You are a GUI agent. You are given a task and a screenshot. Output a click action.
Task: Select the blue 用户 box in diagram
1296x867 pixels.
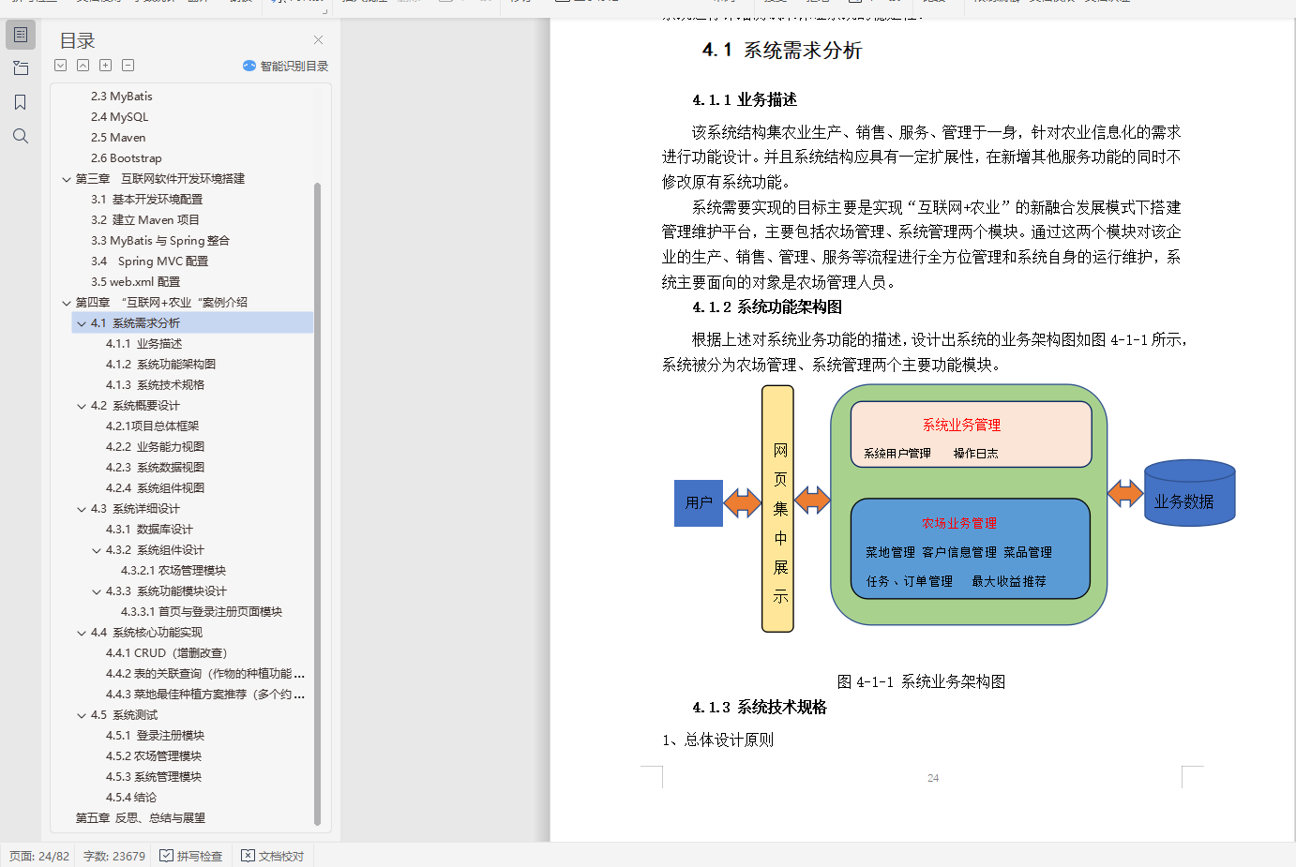pos(699,502)
